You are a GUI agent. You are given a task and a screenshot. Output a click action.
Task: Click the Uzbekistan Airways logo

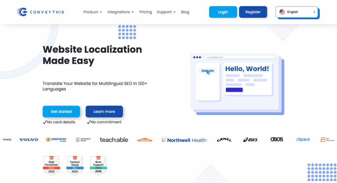56,140
